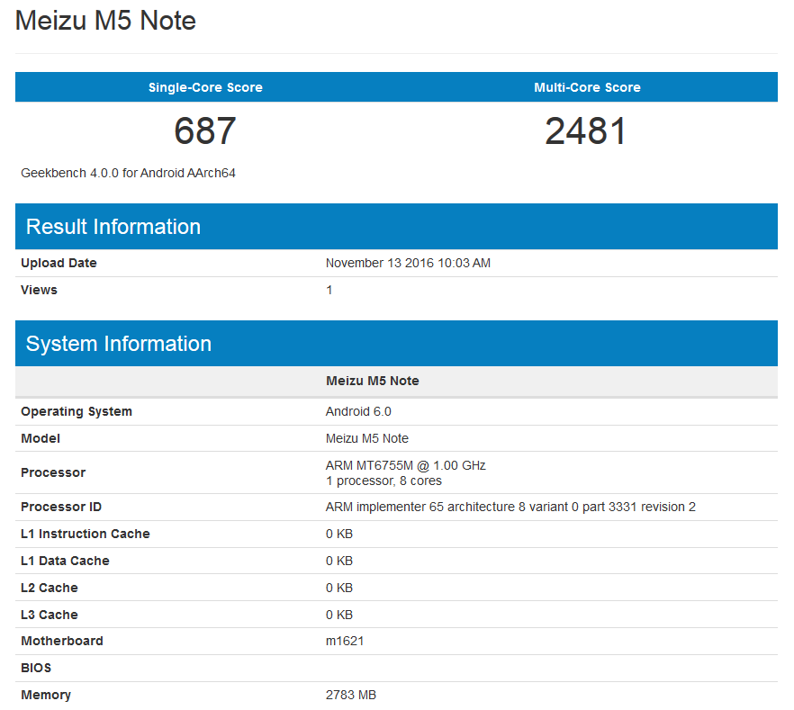Select the L1 Instruction Cache row
Image resolution: width=794 pixels, height=710 pixels.
tap(86, 534)
